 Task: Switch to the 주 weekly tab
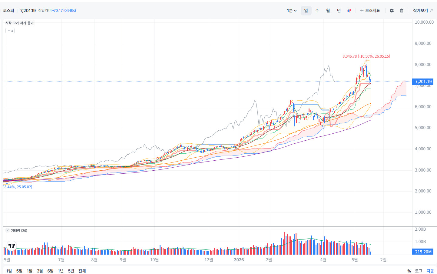click(x=317, y=11)
